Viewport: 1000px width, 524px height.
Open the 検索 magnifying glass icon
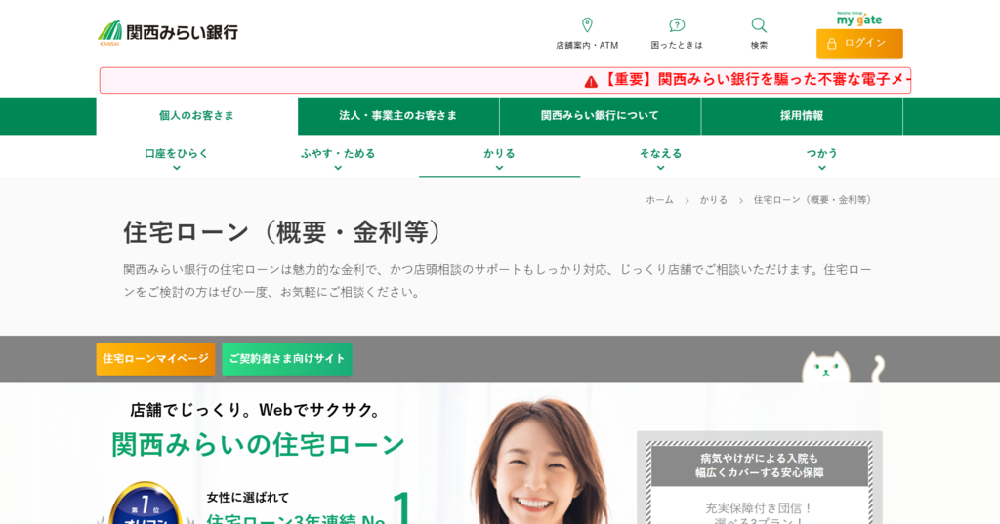(759, 25)
